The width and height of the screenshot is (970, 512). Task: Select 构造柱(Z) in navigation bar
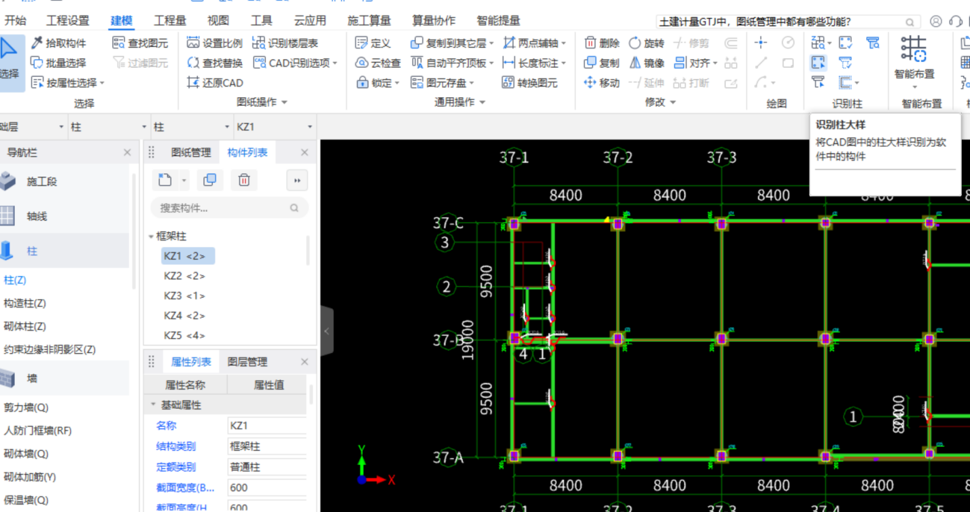click(25, 304)
